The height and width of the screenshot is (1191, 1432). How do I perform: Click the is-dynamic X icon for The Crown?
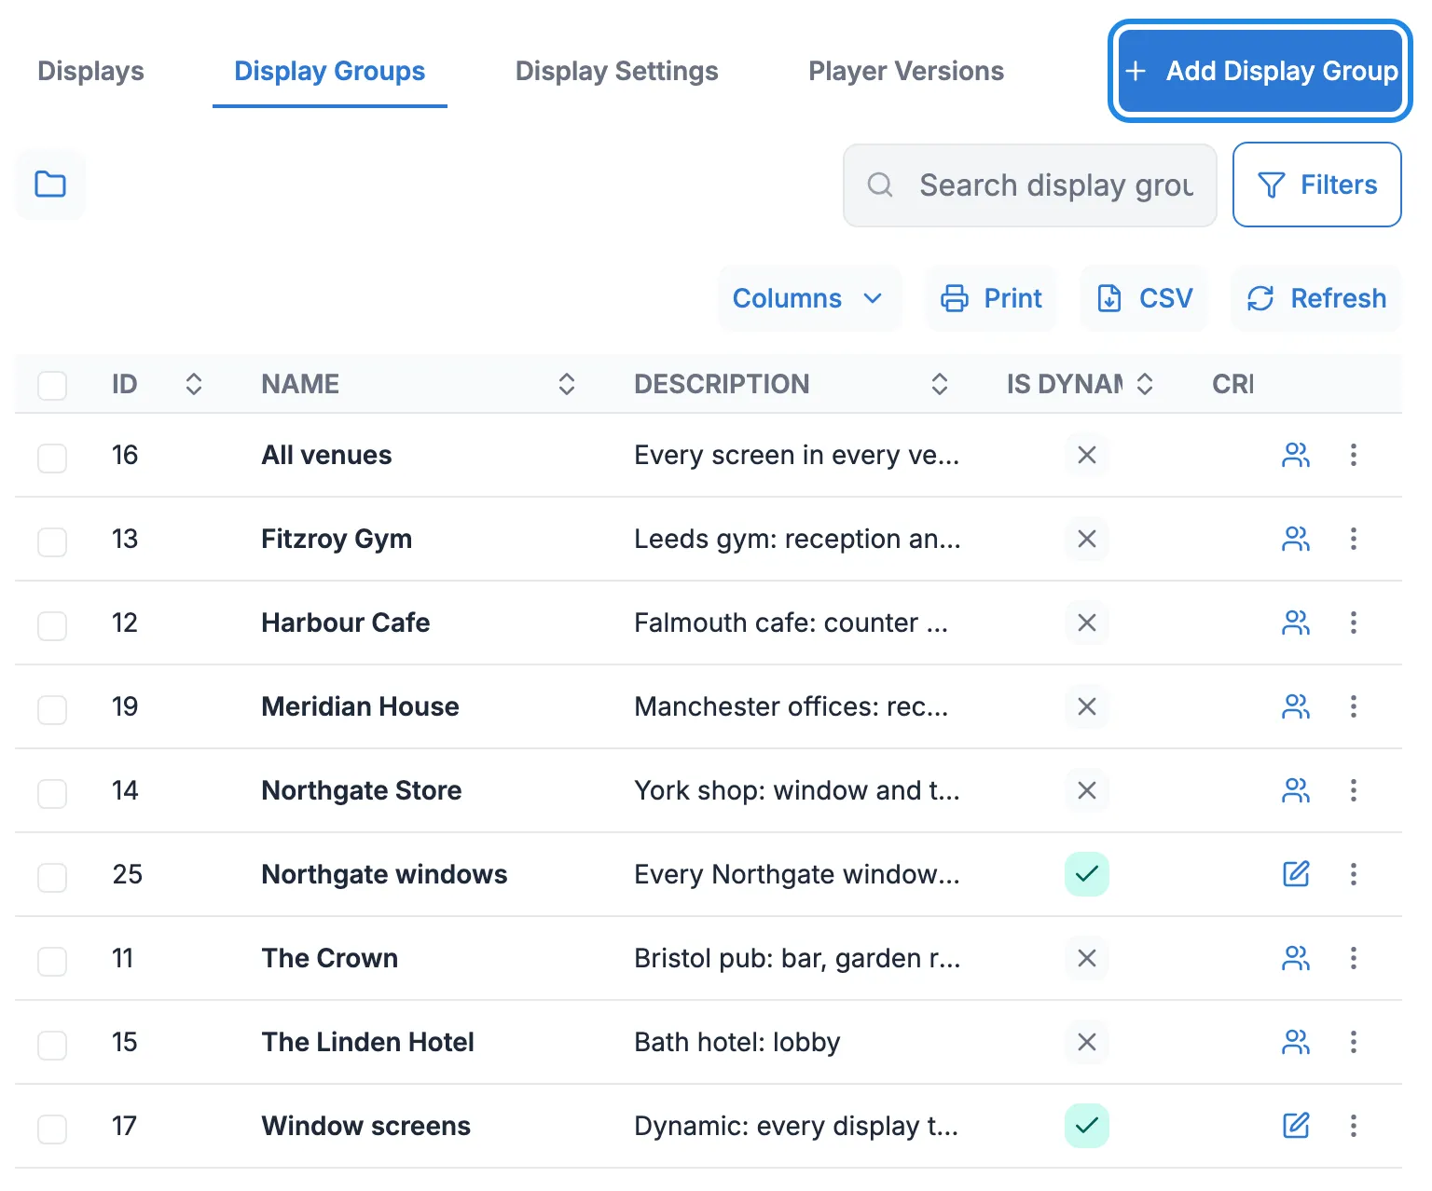1087,958
